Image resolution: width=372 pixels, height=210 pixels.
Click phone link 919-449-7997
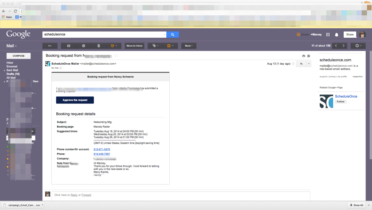pyautogui.click(x=102, y=154)
